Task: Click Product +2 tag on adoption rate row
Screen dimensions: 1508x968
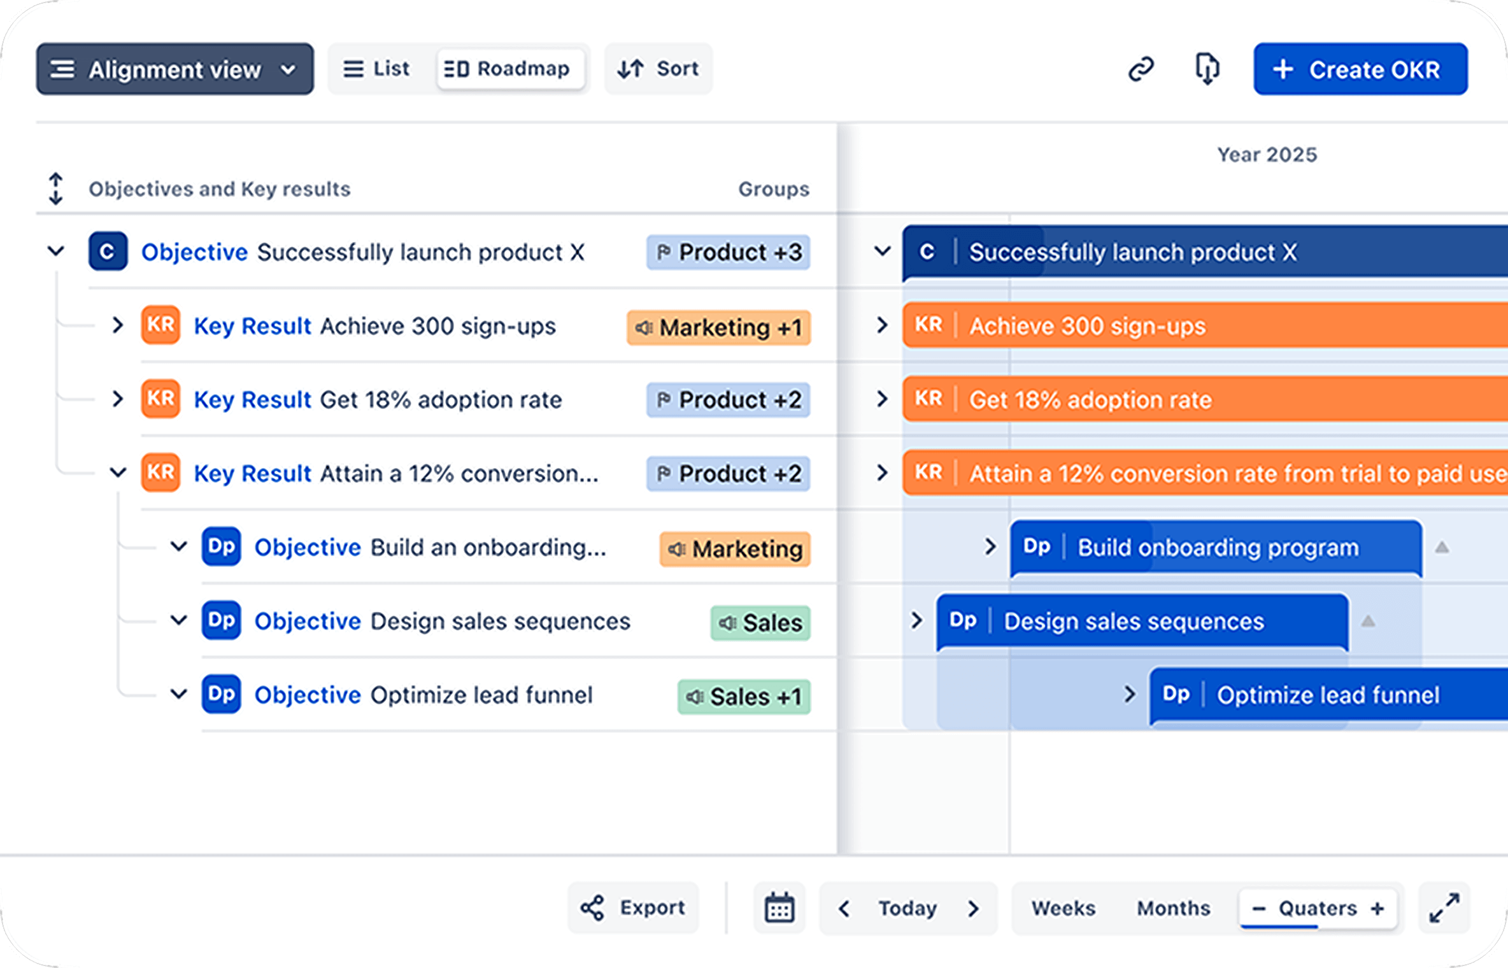Action: click(x=729, y=400)
